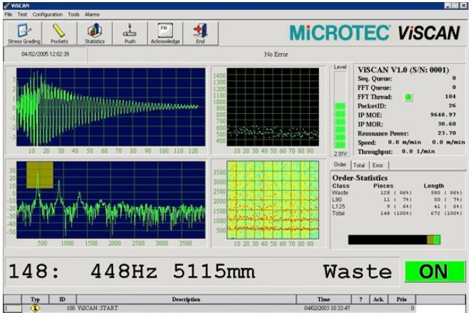The height and width of the screenshot is (313, 473).
Task: Switch to the Total statistics tab
Action: 360,165
